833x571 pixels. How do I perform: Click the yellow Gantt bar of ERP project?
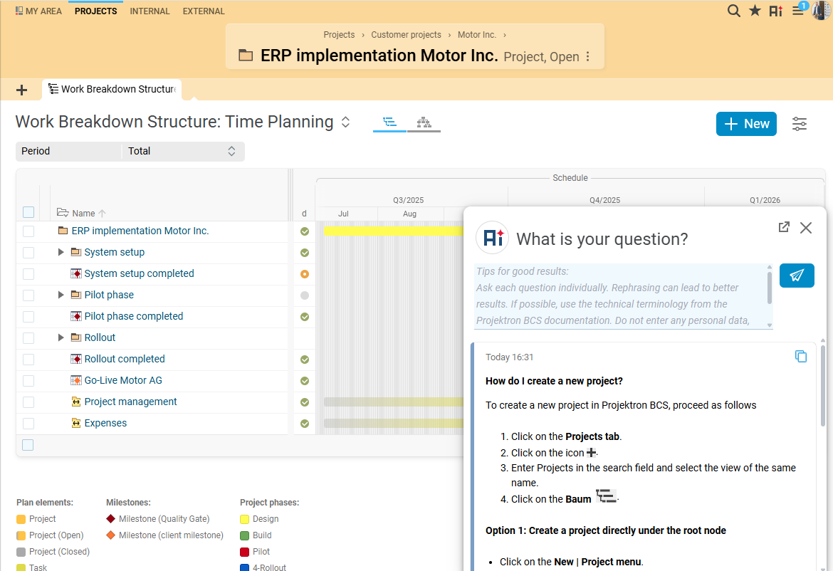pos(392,231)
